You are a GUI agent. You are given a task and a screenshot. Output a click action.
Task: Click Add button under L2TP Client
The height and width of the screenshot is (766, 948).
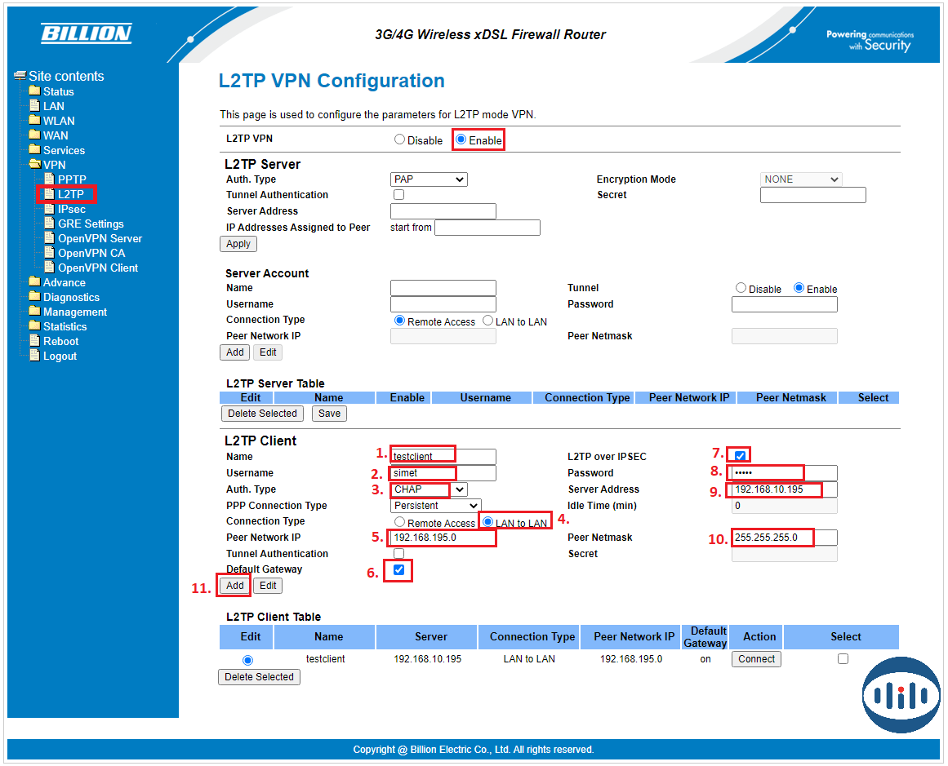pos(235,586)
